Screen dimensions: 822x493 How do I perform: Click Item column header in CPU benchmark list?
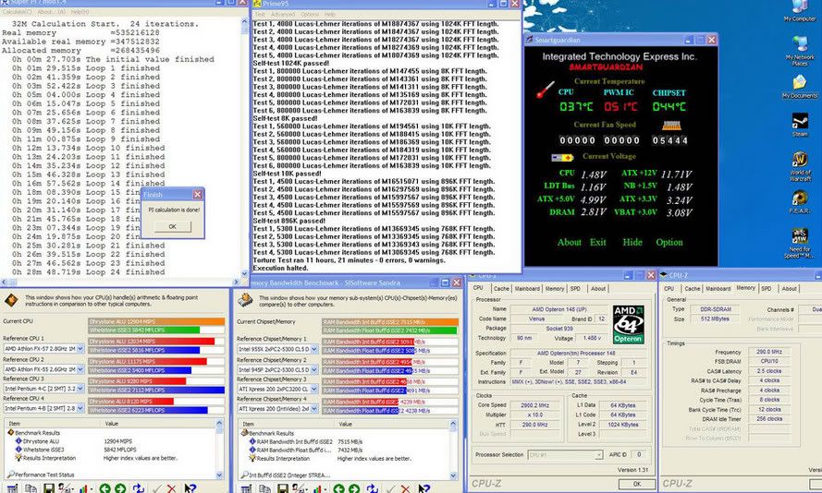click(x=53, y=424)
